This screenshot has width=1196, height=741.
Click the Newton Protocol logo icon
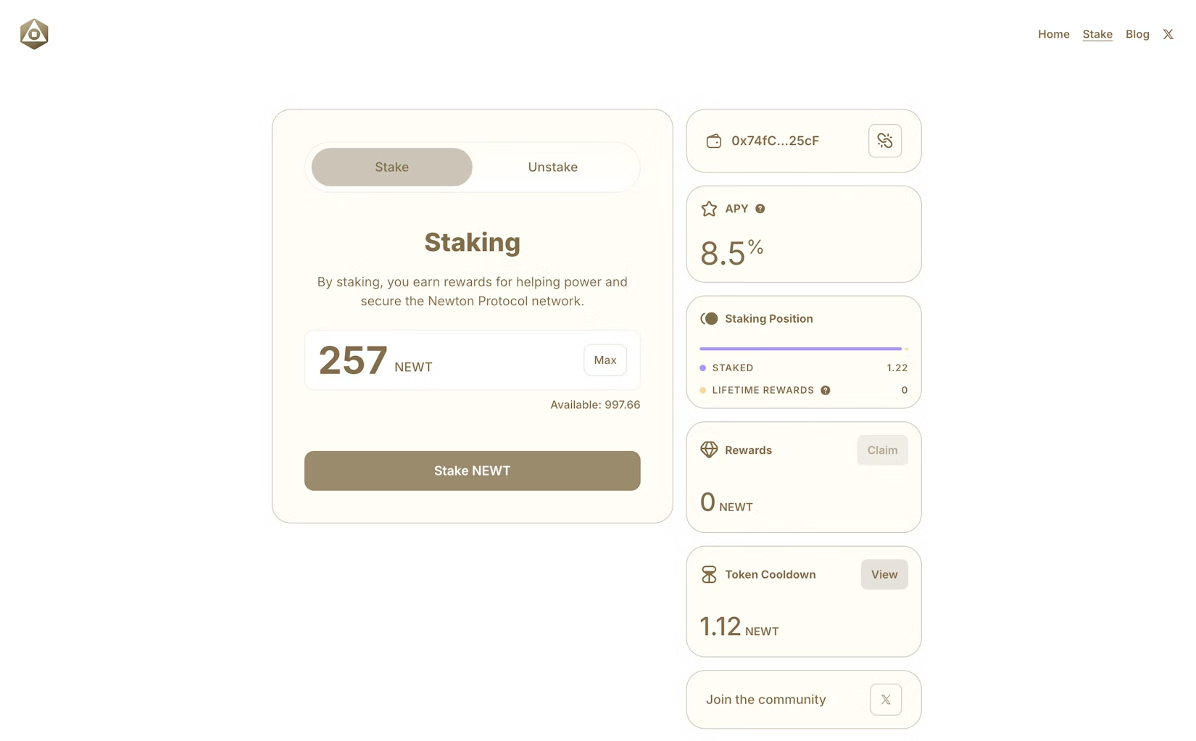tap(34, 34)
